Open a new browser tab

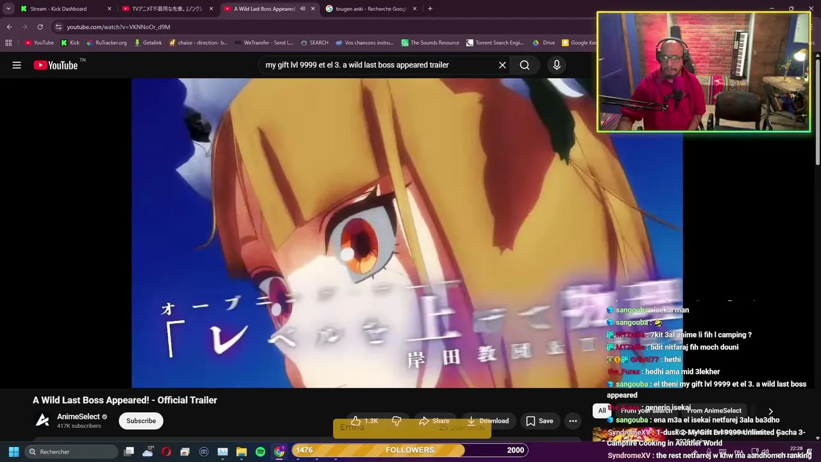430,9
